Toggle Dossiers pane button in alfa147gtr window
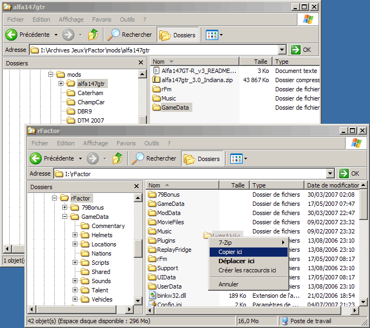The height and width of the screenshot is (328, 370). [x=178, y=35]
